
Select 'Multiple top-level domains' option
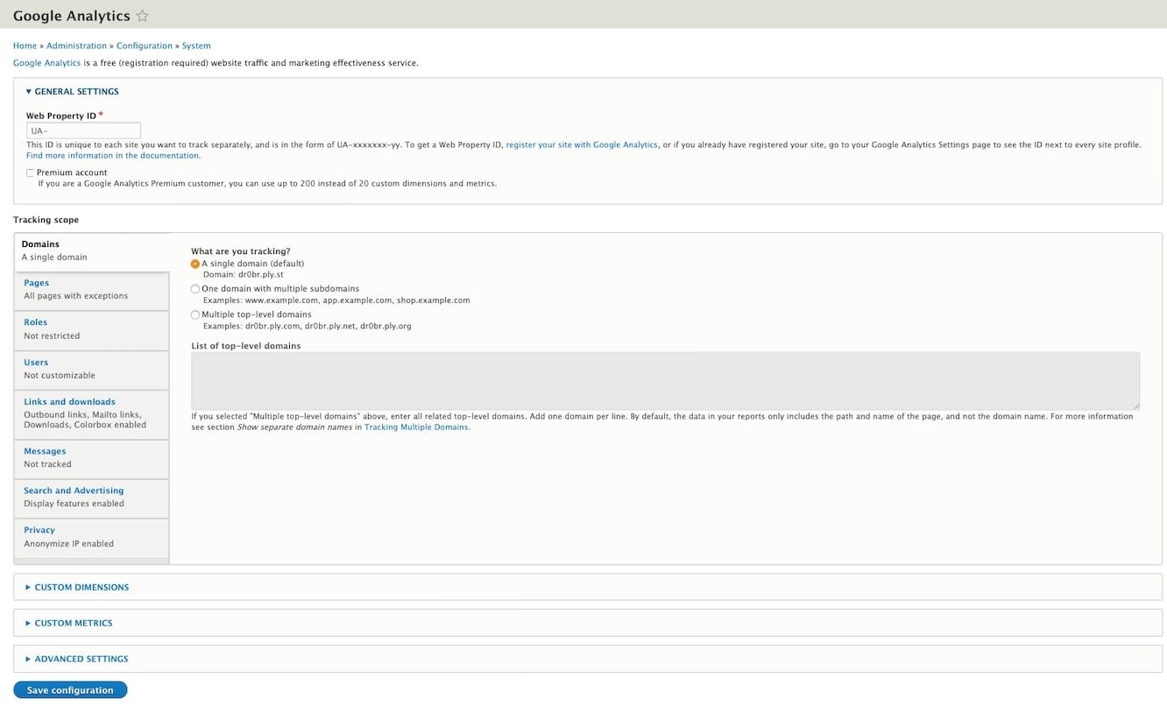point(195,314)
